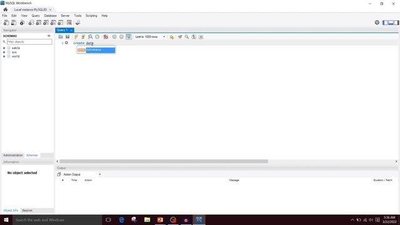This screenshot has width=400, height=225.
Task: Expand the sakila schema
Action: 4,48
